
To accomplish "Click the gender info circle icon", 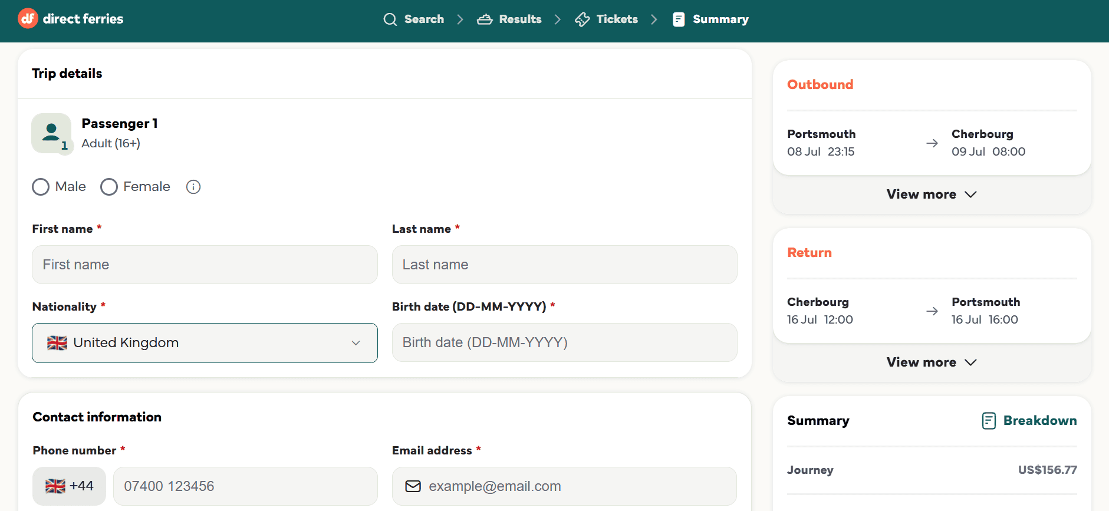I will 193,187.
